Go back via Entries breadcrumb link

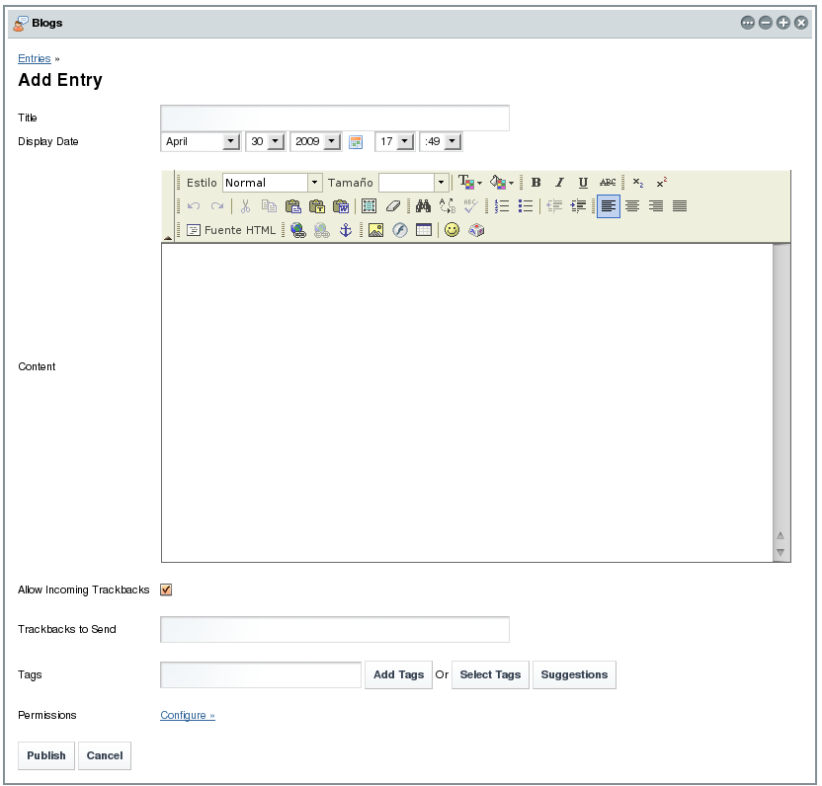(35, 59)
